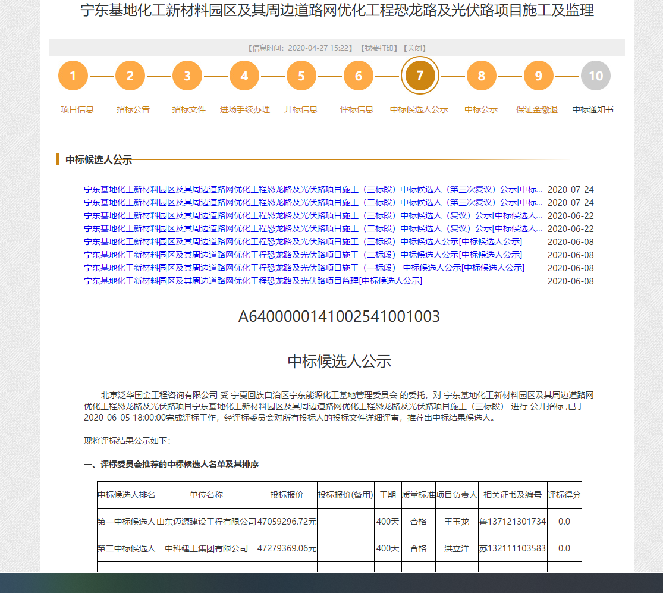Open the 进场手续办理 step label
The image size is (663, 593).
pyautogui.click(x=245, y=109)
